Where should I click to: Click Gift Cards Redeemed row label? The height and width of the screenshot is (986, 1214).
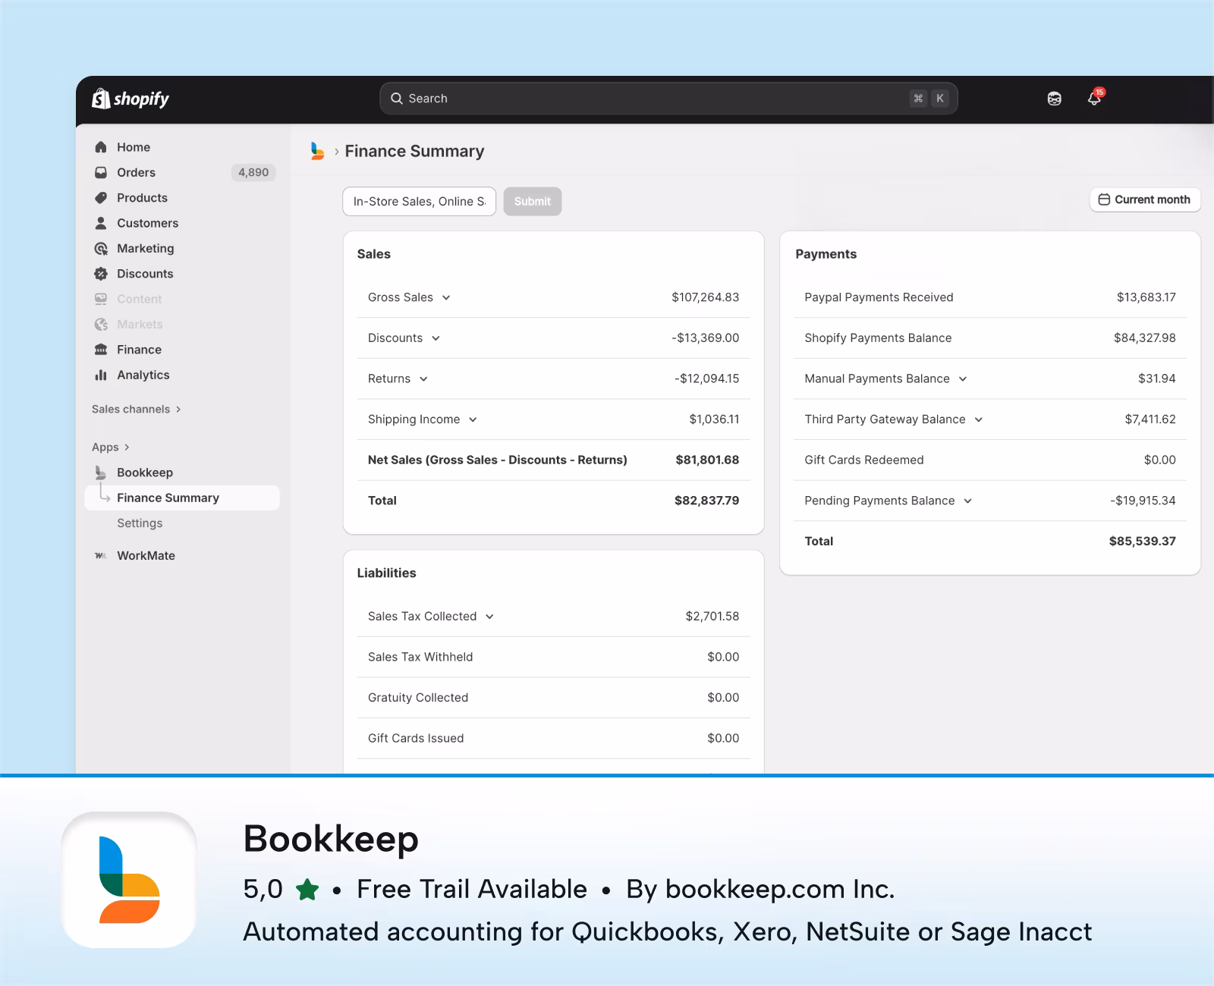coord(864,460)
